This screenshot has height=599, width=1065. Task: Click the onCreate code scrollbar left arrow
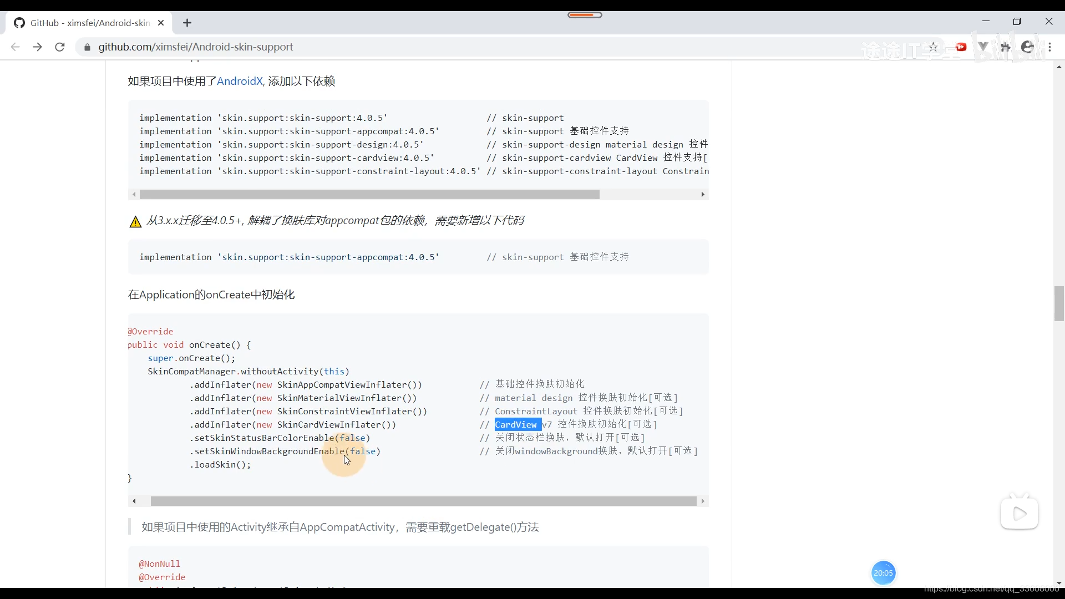pyautogui.click(x=134, y=501)
